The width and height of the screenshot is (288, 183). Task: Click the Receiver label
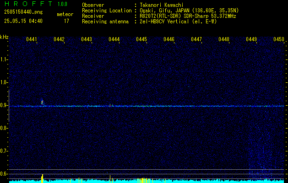[93, 16]
